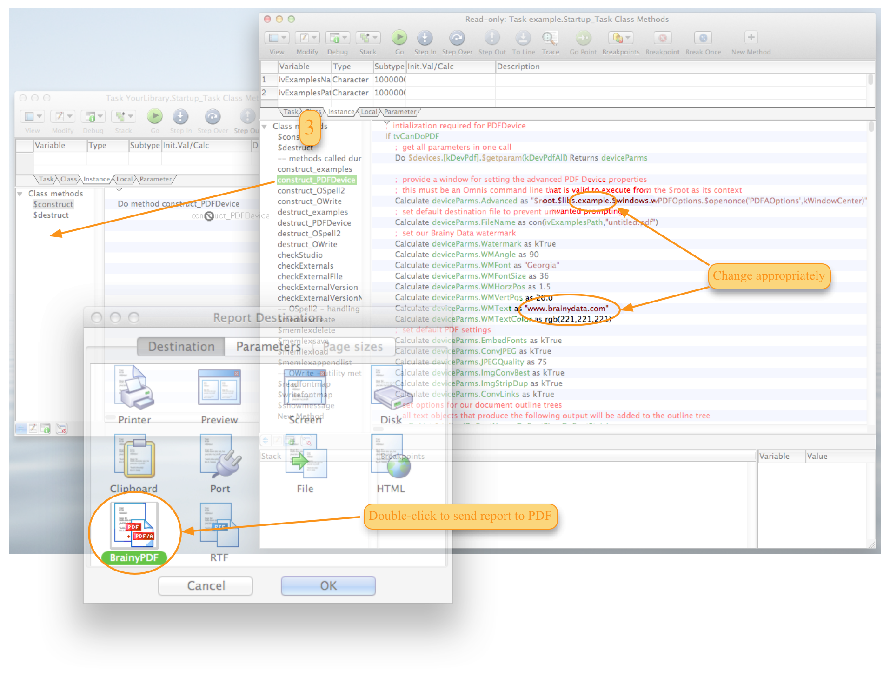Viewport: 890px width, 685px height.
Task: Switch to Local variable tab in example.Startup_Task
Action: point(369,112)
